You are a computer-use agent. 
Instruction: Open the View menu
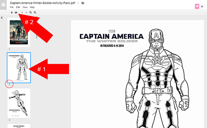(x=25, y=7)
